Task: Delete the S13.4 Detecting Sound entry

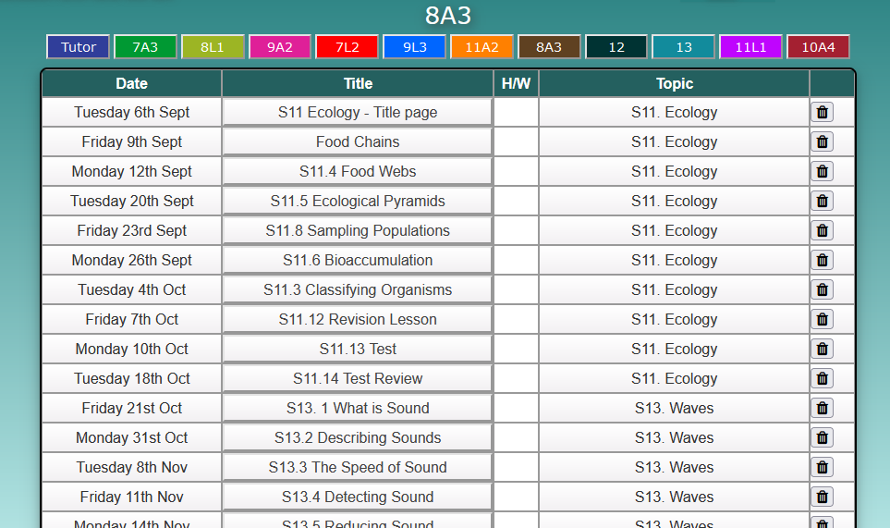Action: point(822,497)
